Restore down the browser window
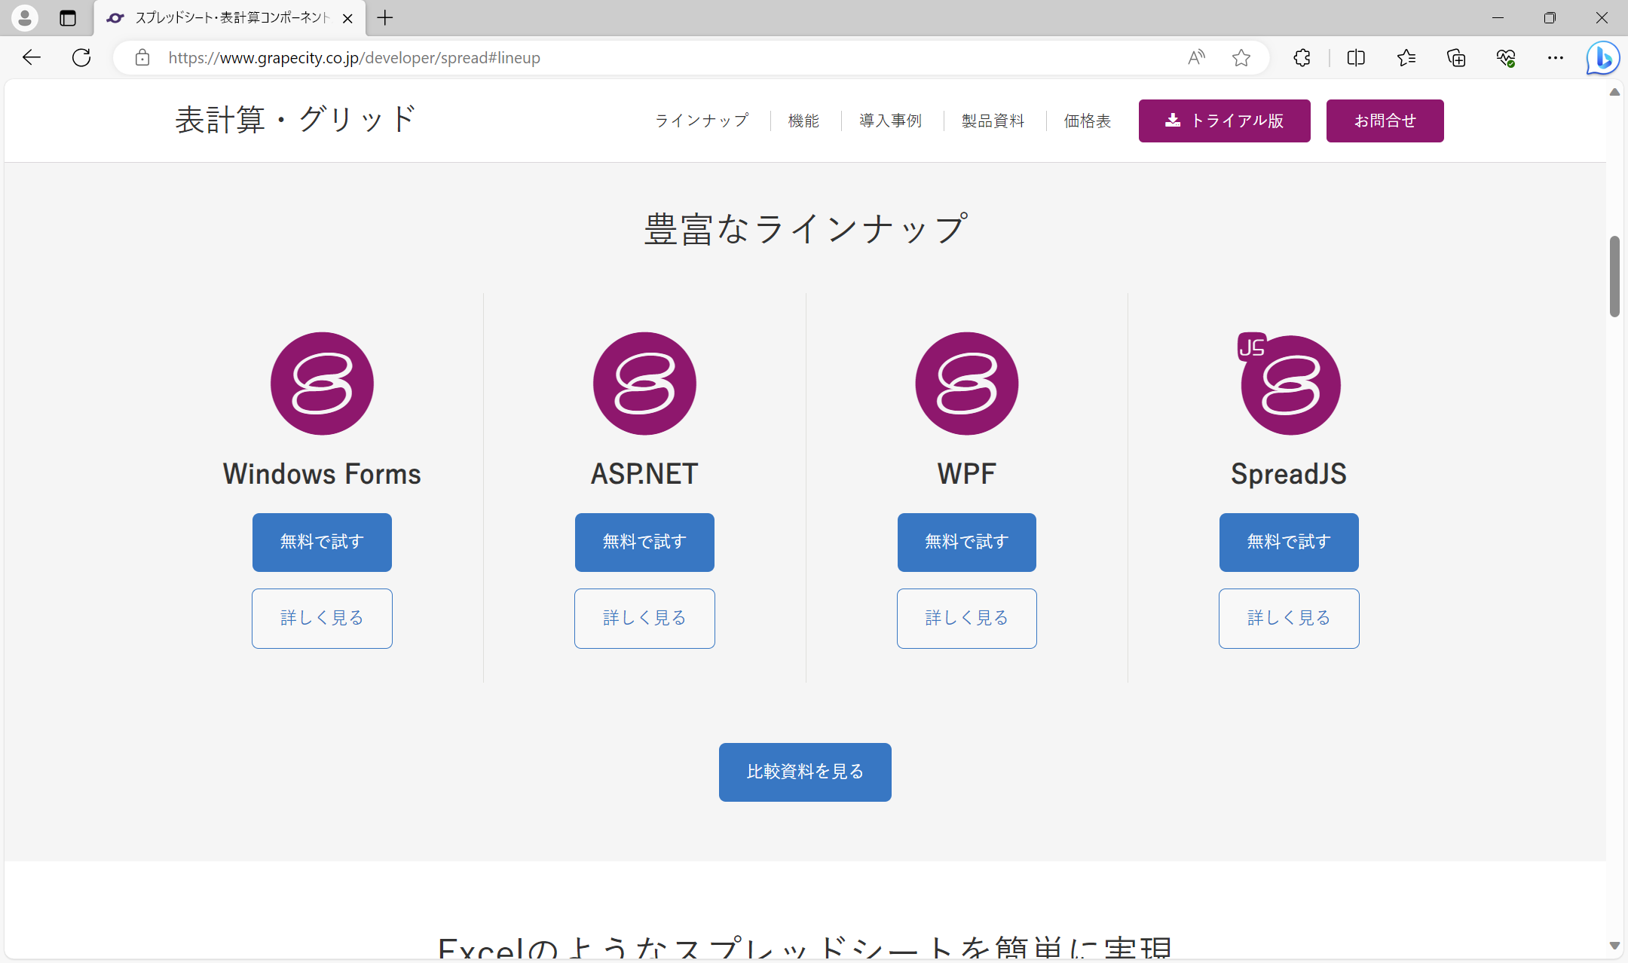The height and width of the screenshot is (963, 1628). tap(1550, 17)
